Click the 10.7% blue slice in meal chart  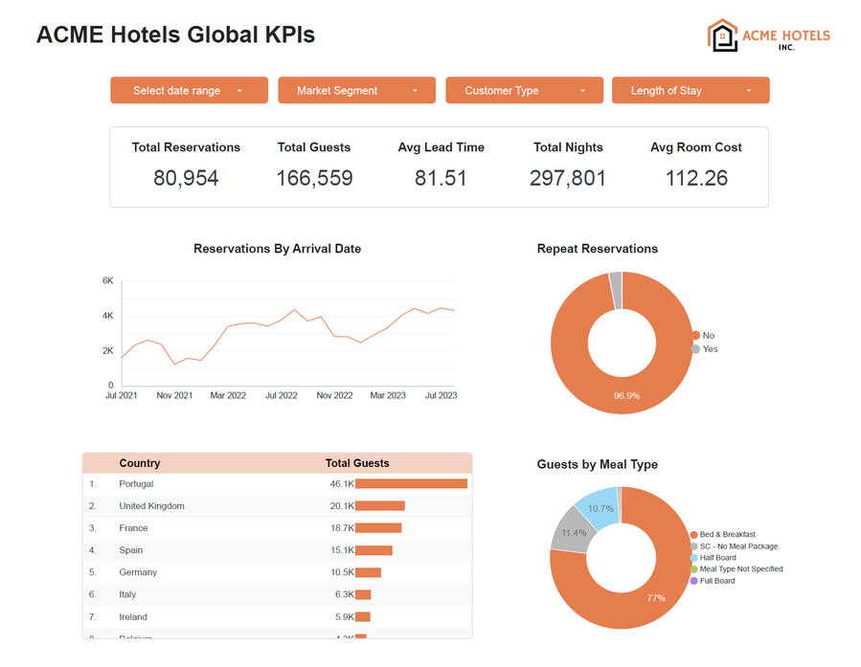(600, 508)
